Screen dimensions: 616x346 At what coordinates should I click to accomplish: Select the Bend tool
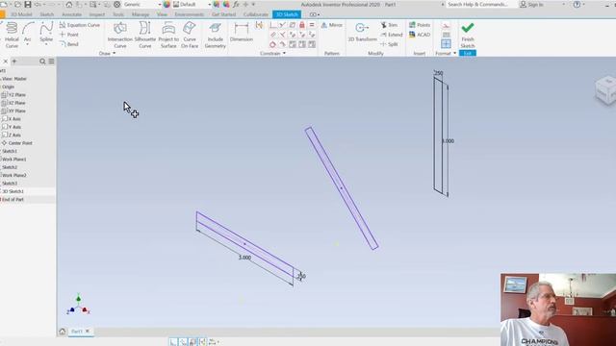click(x=69, y=44)
